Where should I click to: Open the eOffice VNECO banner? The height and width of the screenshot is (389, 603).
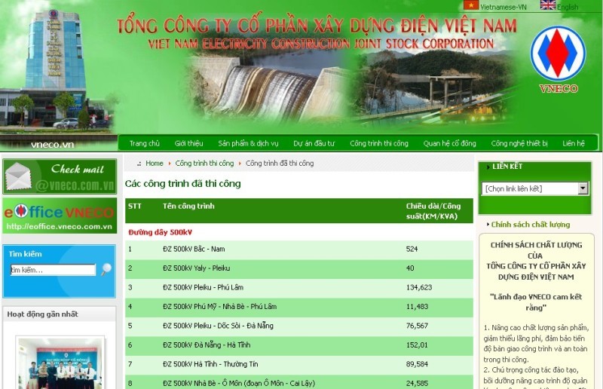[60, 216]
